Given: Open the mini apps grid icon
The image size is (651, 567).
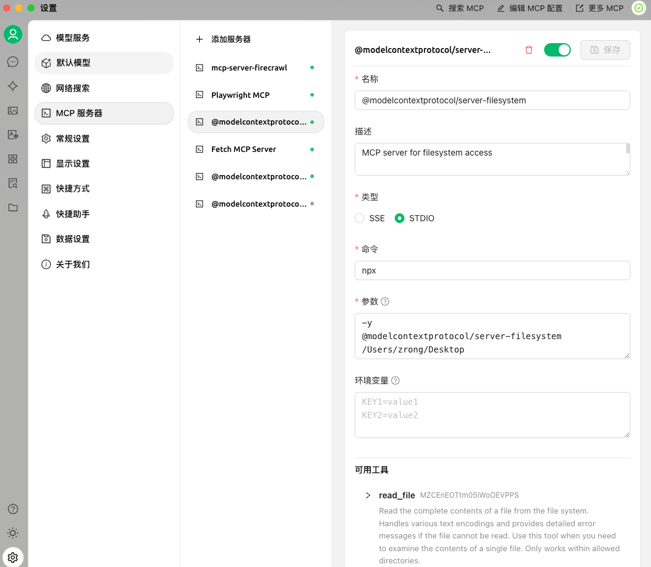Looking at the screenshot, I should click(x=13, y=159).
